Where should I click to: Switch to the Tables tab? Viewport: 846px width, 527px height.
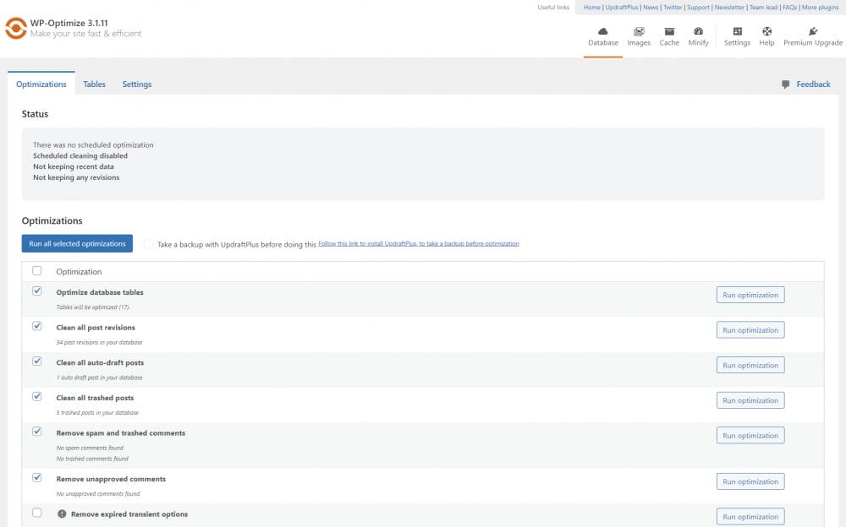[94, 84]
